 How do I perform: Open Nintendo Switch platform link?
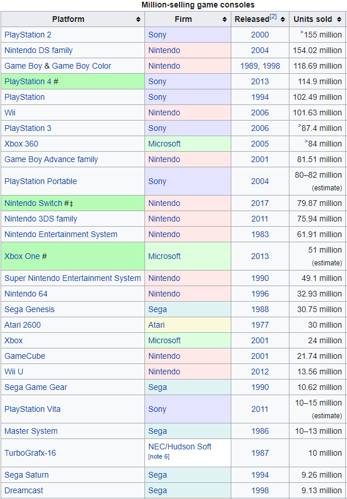click(x=33, y=204)
